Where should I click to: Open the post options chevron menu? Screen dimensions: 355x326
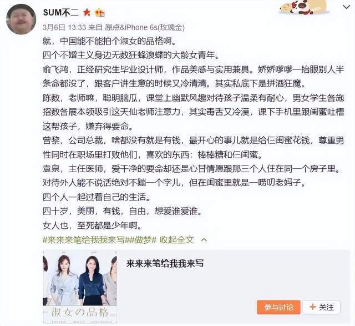pos(346,7)
